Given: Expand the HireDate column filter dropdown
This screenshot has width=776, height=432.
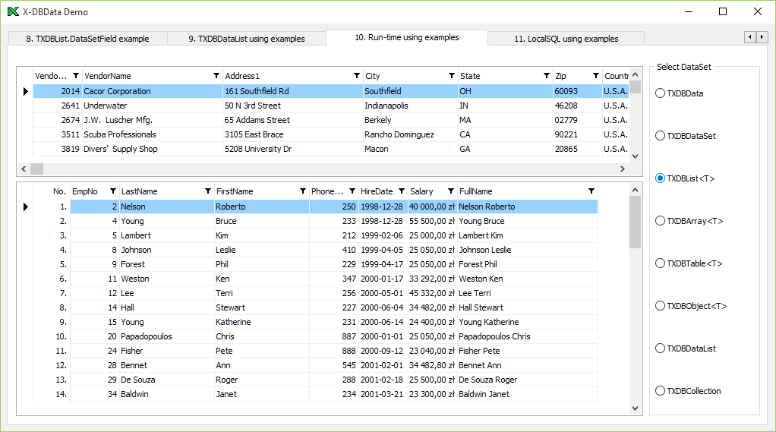Looking at the screenshot, I should pyautogui.click(x=402, y=191).
